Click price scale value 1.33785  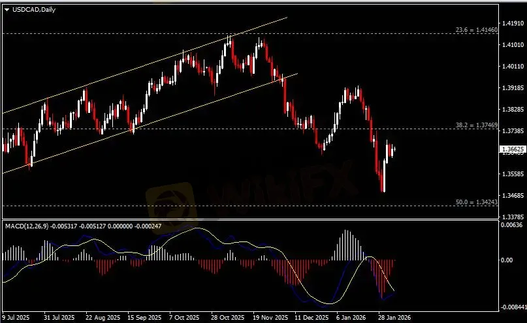pos(513,217)
